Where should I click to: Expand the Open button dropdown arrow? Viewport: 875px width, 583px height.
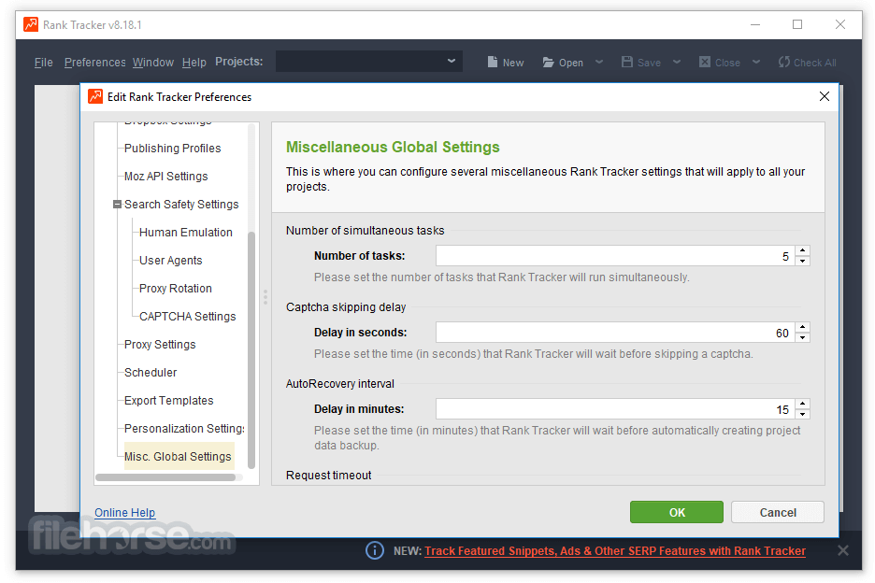[599, 62]
